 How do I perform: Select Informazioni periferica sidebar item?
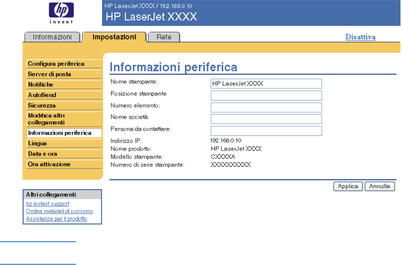tap(64, 133)
